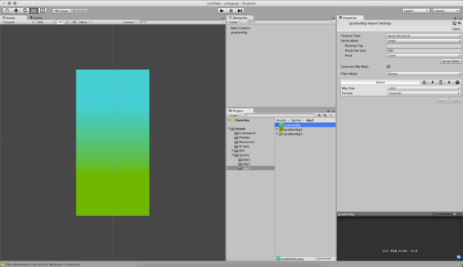
Task: Select the Rotate tool
Action: click(x=25, y=10)
